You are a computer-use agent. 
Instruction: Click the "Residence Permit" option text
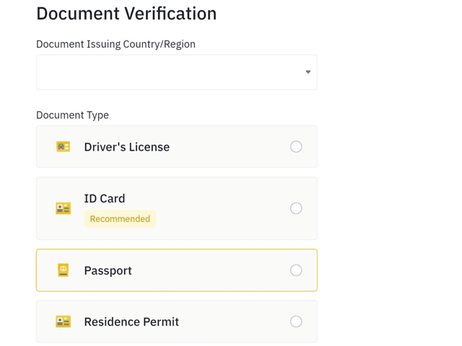(x=131, y=321)
